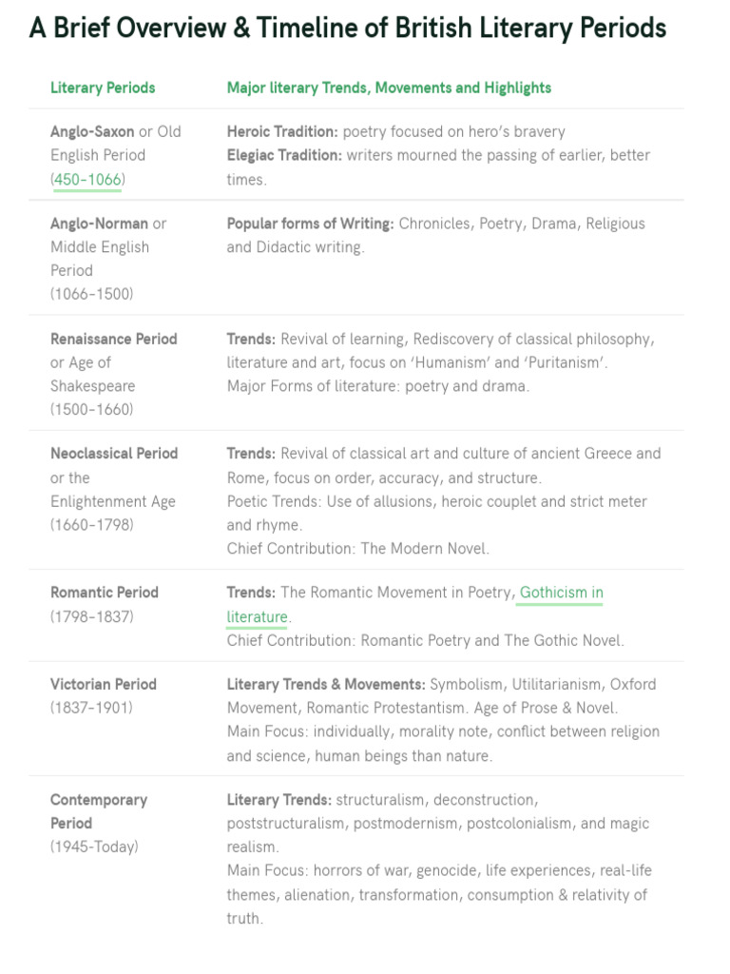Click the Heroic Tradition label

(282, 131)
